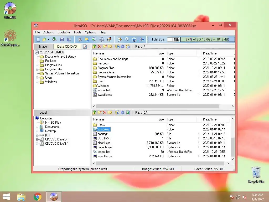
Task: Click the label icon right of image gear
Action: pyautogui.click(x=128, y=46)
